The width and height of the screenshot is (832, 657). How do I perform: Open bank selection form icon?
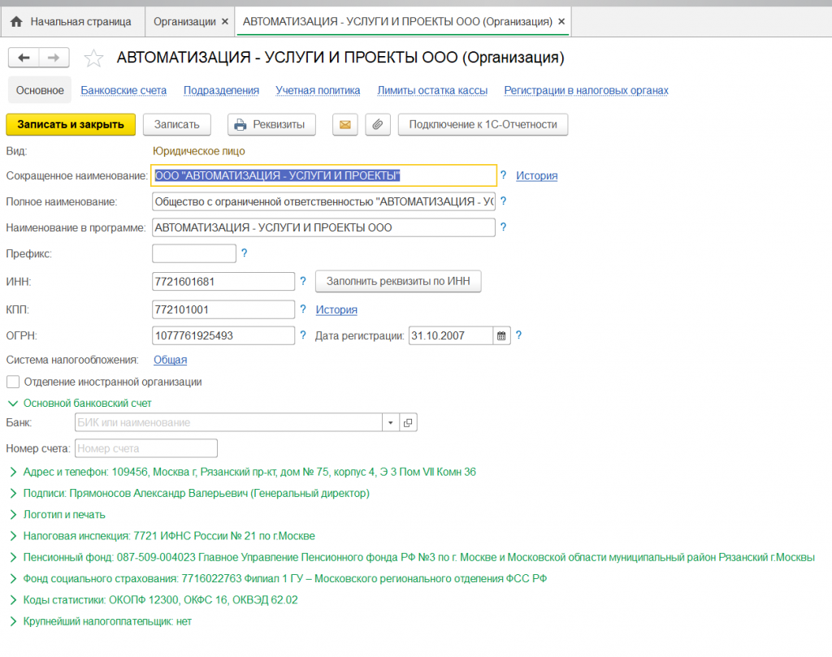coord(408,422)
